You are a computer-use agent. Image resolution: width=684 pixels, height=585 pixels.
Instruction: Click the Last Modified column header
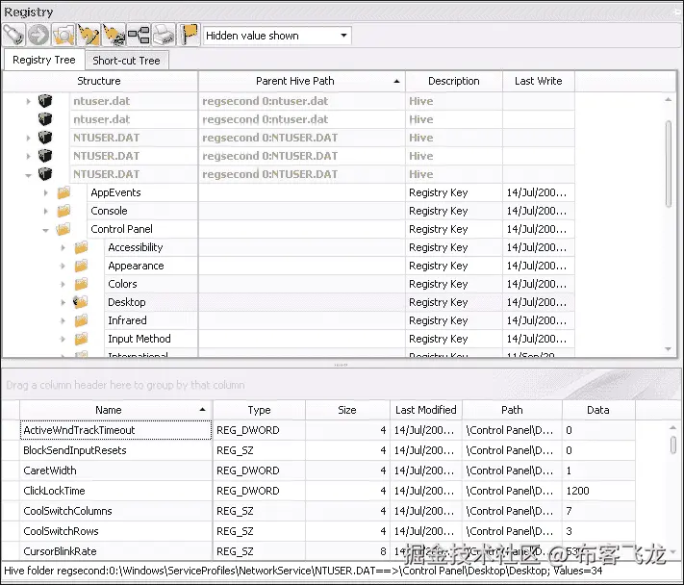click(x=426, y=410)
